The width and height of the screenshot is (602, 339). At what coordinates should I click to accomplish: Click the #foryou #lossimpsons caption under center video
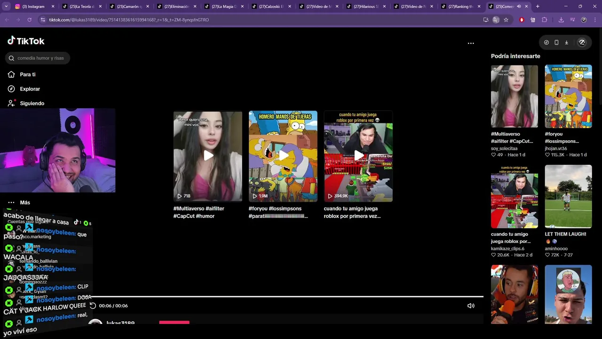(x=278, y=212)
